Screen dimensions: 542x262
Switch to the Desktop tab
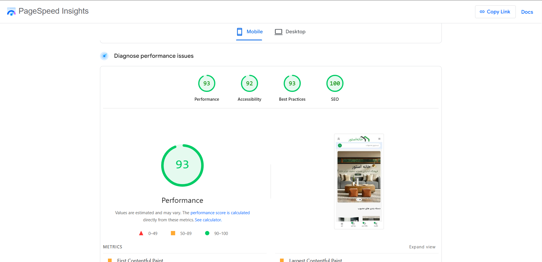[290, 32]
